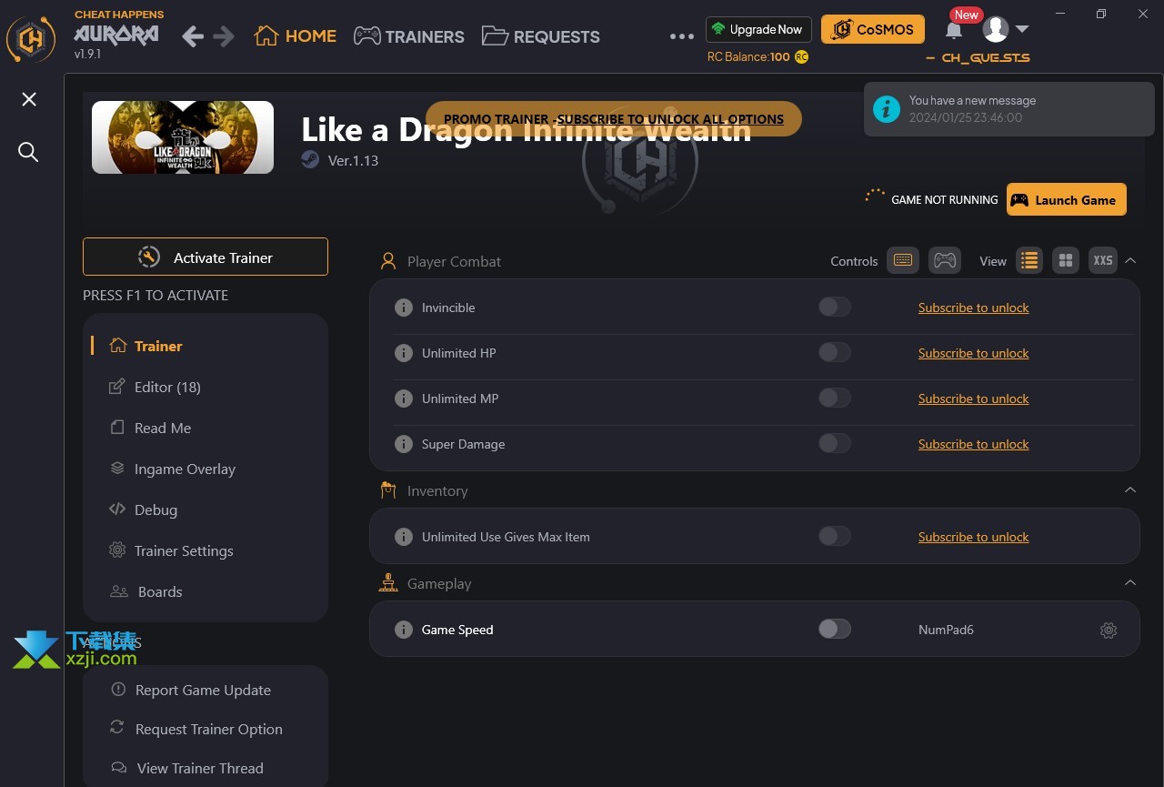Screen dimensions: 1164x787
Task: Click Subscribe to unlock for Super Damage
Action: coord(973,444)
